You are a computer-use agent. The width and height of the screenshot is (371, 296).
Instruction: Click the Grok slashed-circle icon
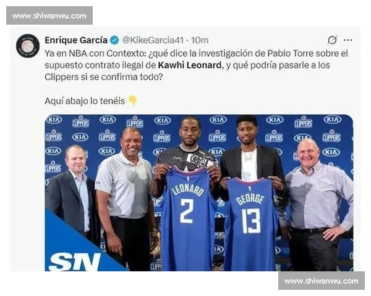(x=332, y=40)
